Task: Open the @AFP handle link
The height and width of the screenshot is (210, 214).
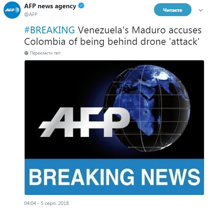Action: pos(31,14)
